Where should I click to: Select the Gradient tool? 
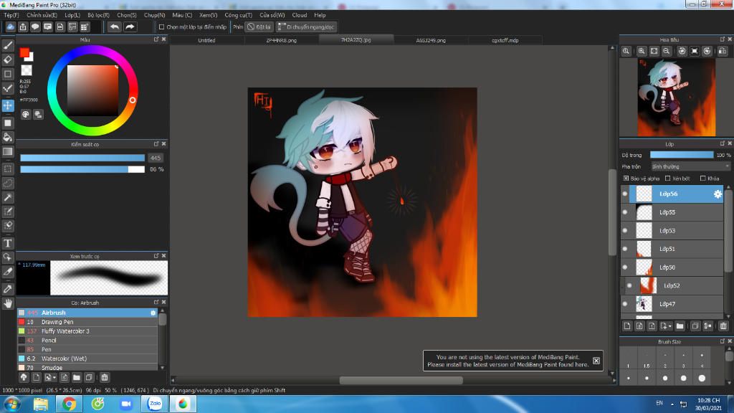(x=8, y=151)
